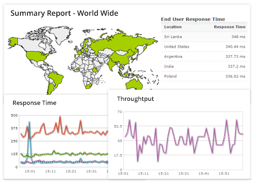Image resolution: width=254 pixels, height=184 pixels.
Task: Click the Throughtput chart title
Action: [x=136, y=99]
